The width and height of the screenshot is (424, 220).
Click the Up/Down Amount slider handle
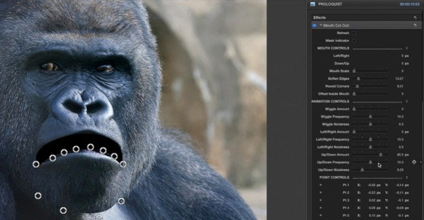[380, 155]
